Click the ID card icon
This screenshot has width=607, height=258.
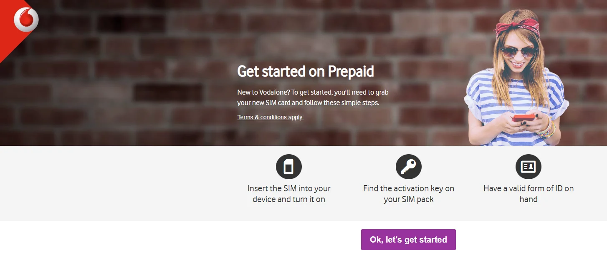click(528, 167)
